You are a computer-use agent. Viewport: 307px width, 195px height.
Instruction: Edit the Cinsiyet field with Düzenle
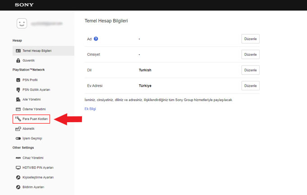tap(250, 54)
